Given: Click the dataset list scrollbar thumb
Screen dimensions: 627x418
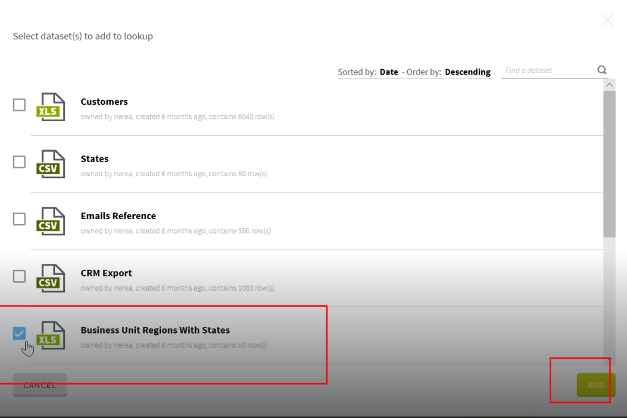Looking at the screenshot, I should pos(609,164).
